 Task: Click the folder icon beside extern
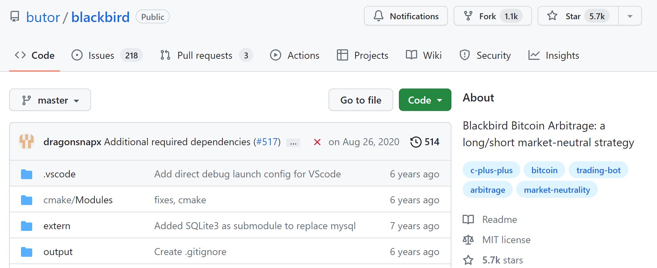27,226
